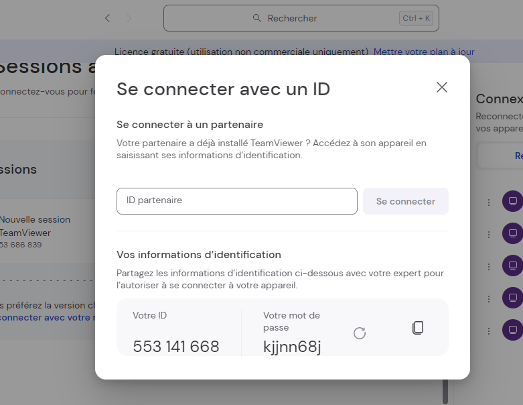
Task: Open the three-dot menu of the last device
Action: click(489, 330)
